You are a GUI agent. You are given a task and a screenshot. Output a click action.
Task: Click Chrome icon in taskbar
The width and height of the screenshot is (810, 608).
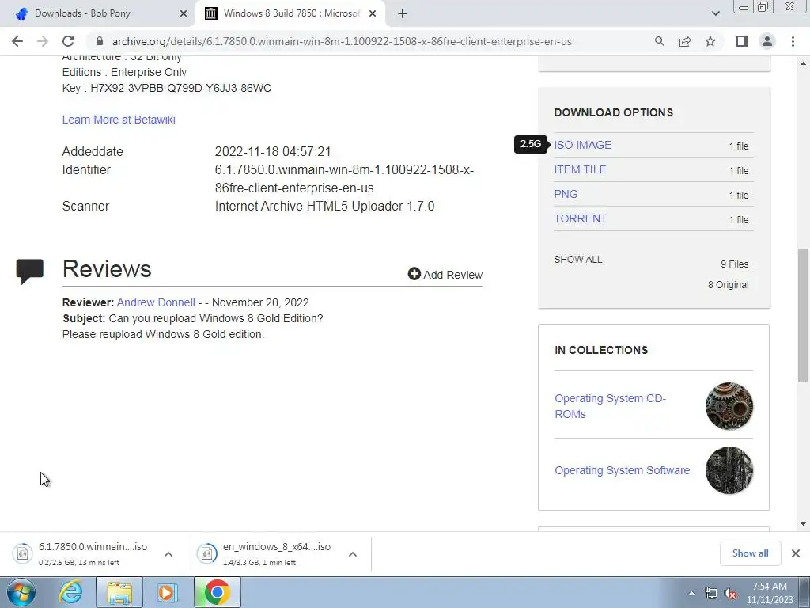coord(217,592)
